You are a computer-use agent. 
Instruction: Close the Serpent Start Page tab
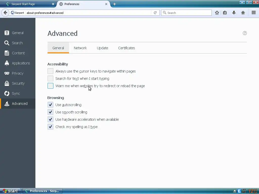[x=53, y=4]
